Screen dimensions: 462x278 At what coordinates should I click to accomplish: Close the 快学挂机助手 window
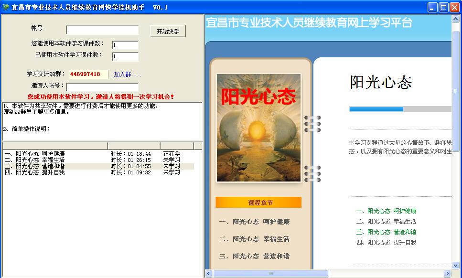(x=454, y=7)
